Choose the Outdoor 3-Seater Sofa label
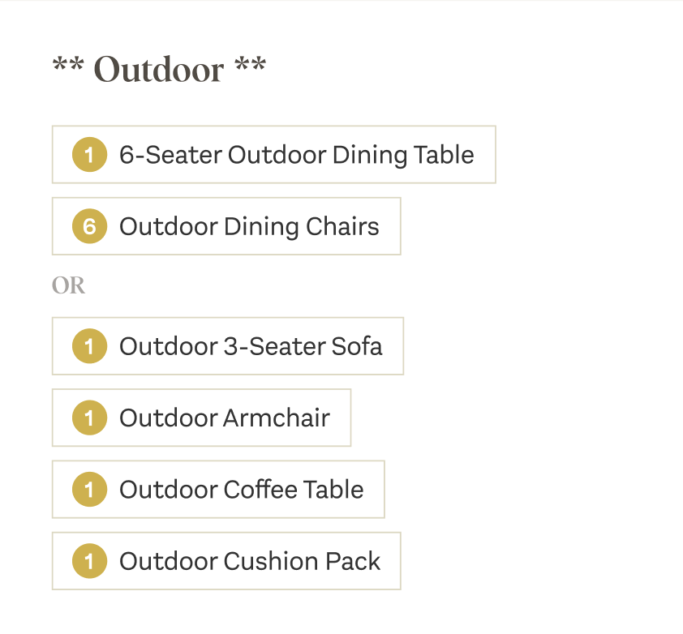683x634 pixels. 251,346
